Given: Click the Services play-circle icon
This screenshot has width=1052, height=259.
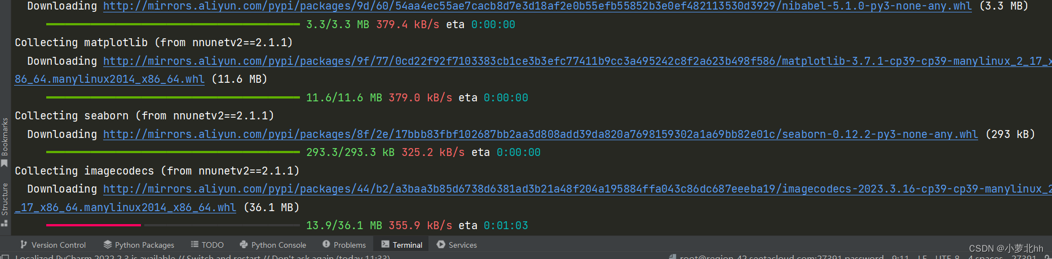Looking at the screenshot, I should [x=441, y=244].
